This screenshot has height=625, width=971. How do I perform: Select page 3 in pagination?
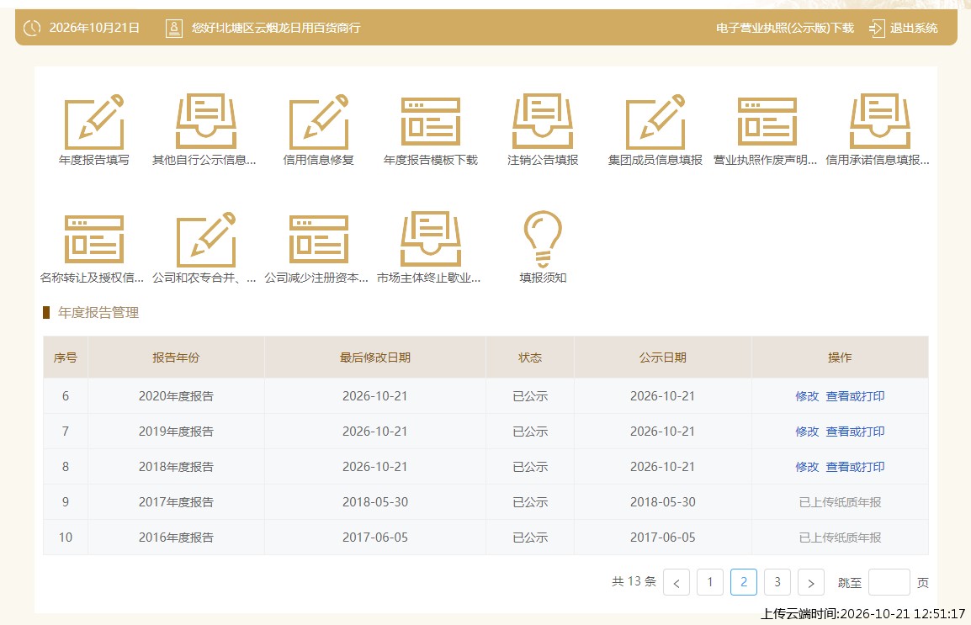coord(777,582)
